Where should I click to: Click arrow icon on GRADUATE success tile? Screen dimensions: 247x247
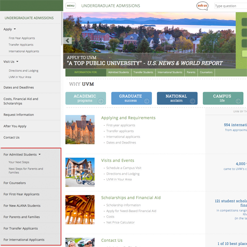[x=147, y=101]
